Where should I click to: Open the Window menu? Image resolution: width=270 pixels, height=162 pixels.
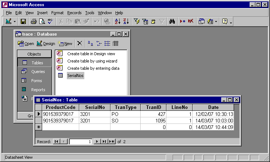point(105,13)
